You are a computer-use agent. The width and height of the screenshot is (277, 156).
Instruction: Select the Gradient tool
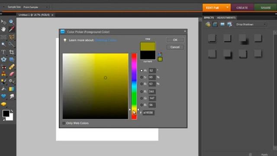(12, 89)
